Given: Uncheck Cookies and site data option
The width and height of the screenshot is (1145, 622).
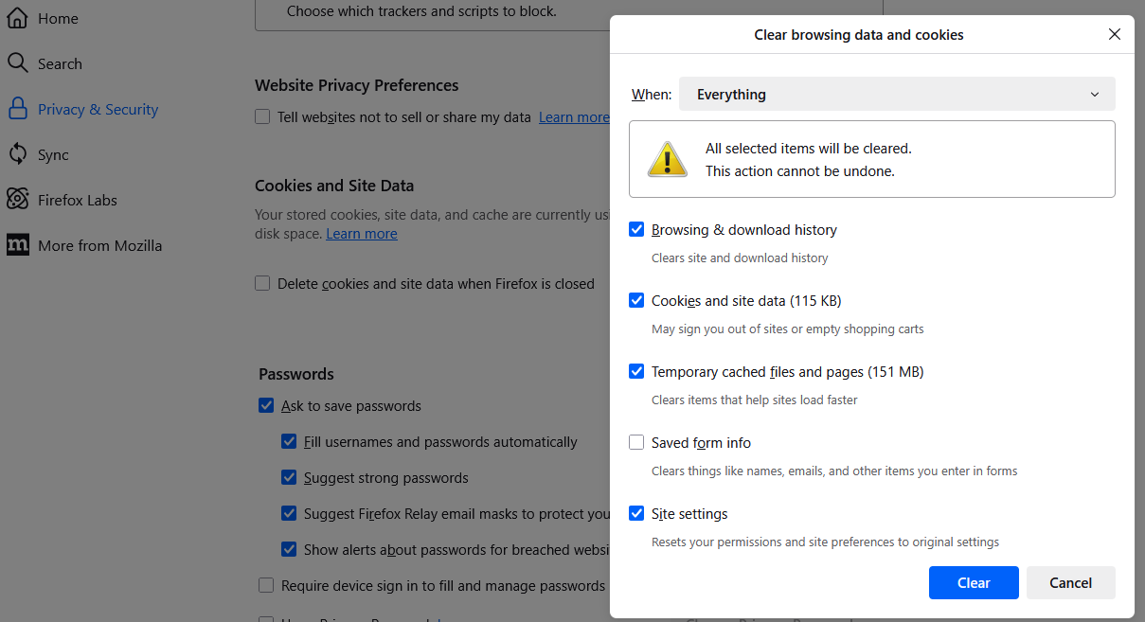Looking at the screenshot, I should (x=636, y=300).
